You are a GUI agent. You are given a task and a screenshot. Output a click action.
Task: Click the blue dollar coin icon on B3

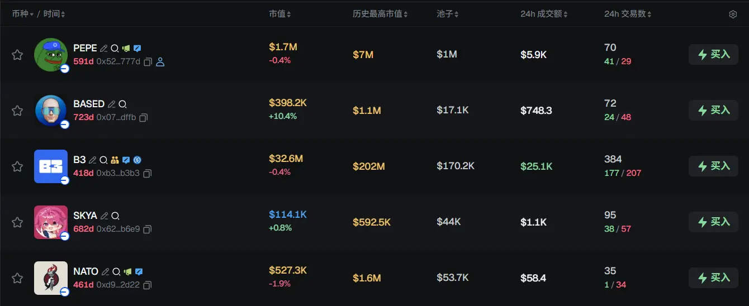pos(137,160)
